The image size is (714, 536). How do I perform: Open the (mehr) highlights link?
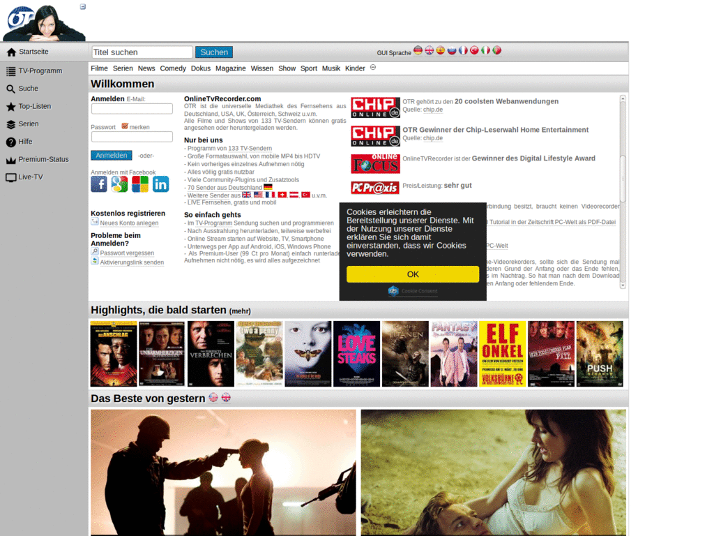(240, 311)
